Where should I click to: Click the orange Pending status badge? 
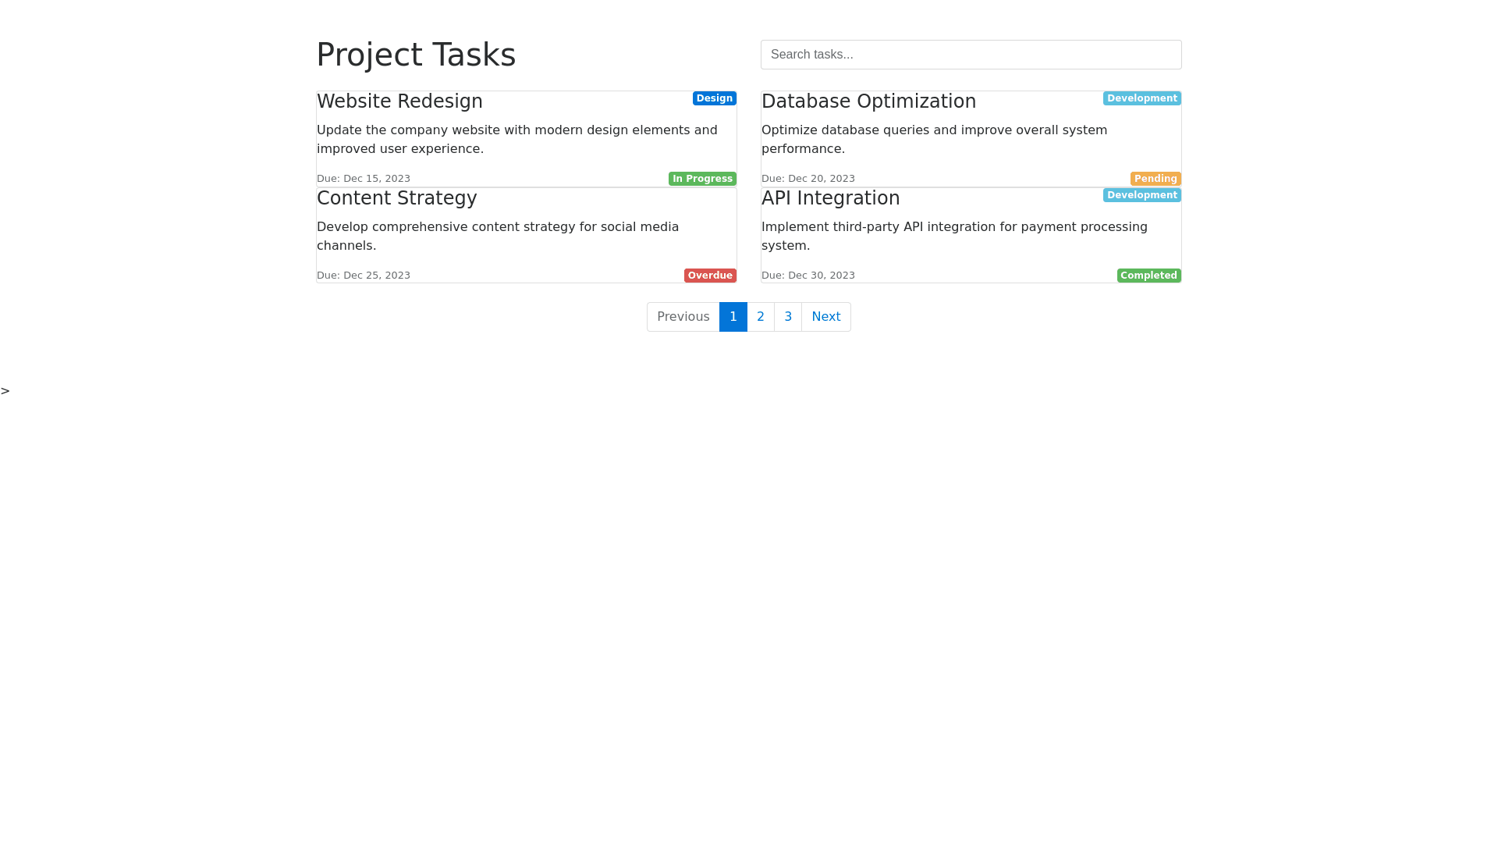[x=1155, y=179]
